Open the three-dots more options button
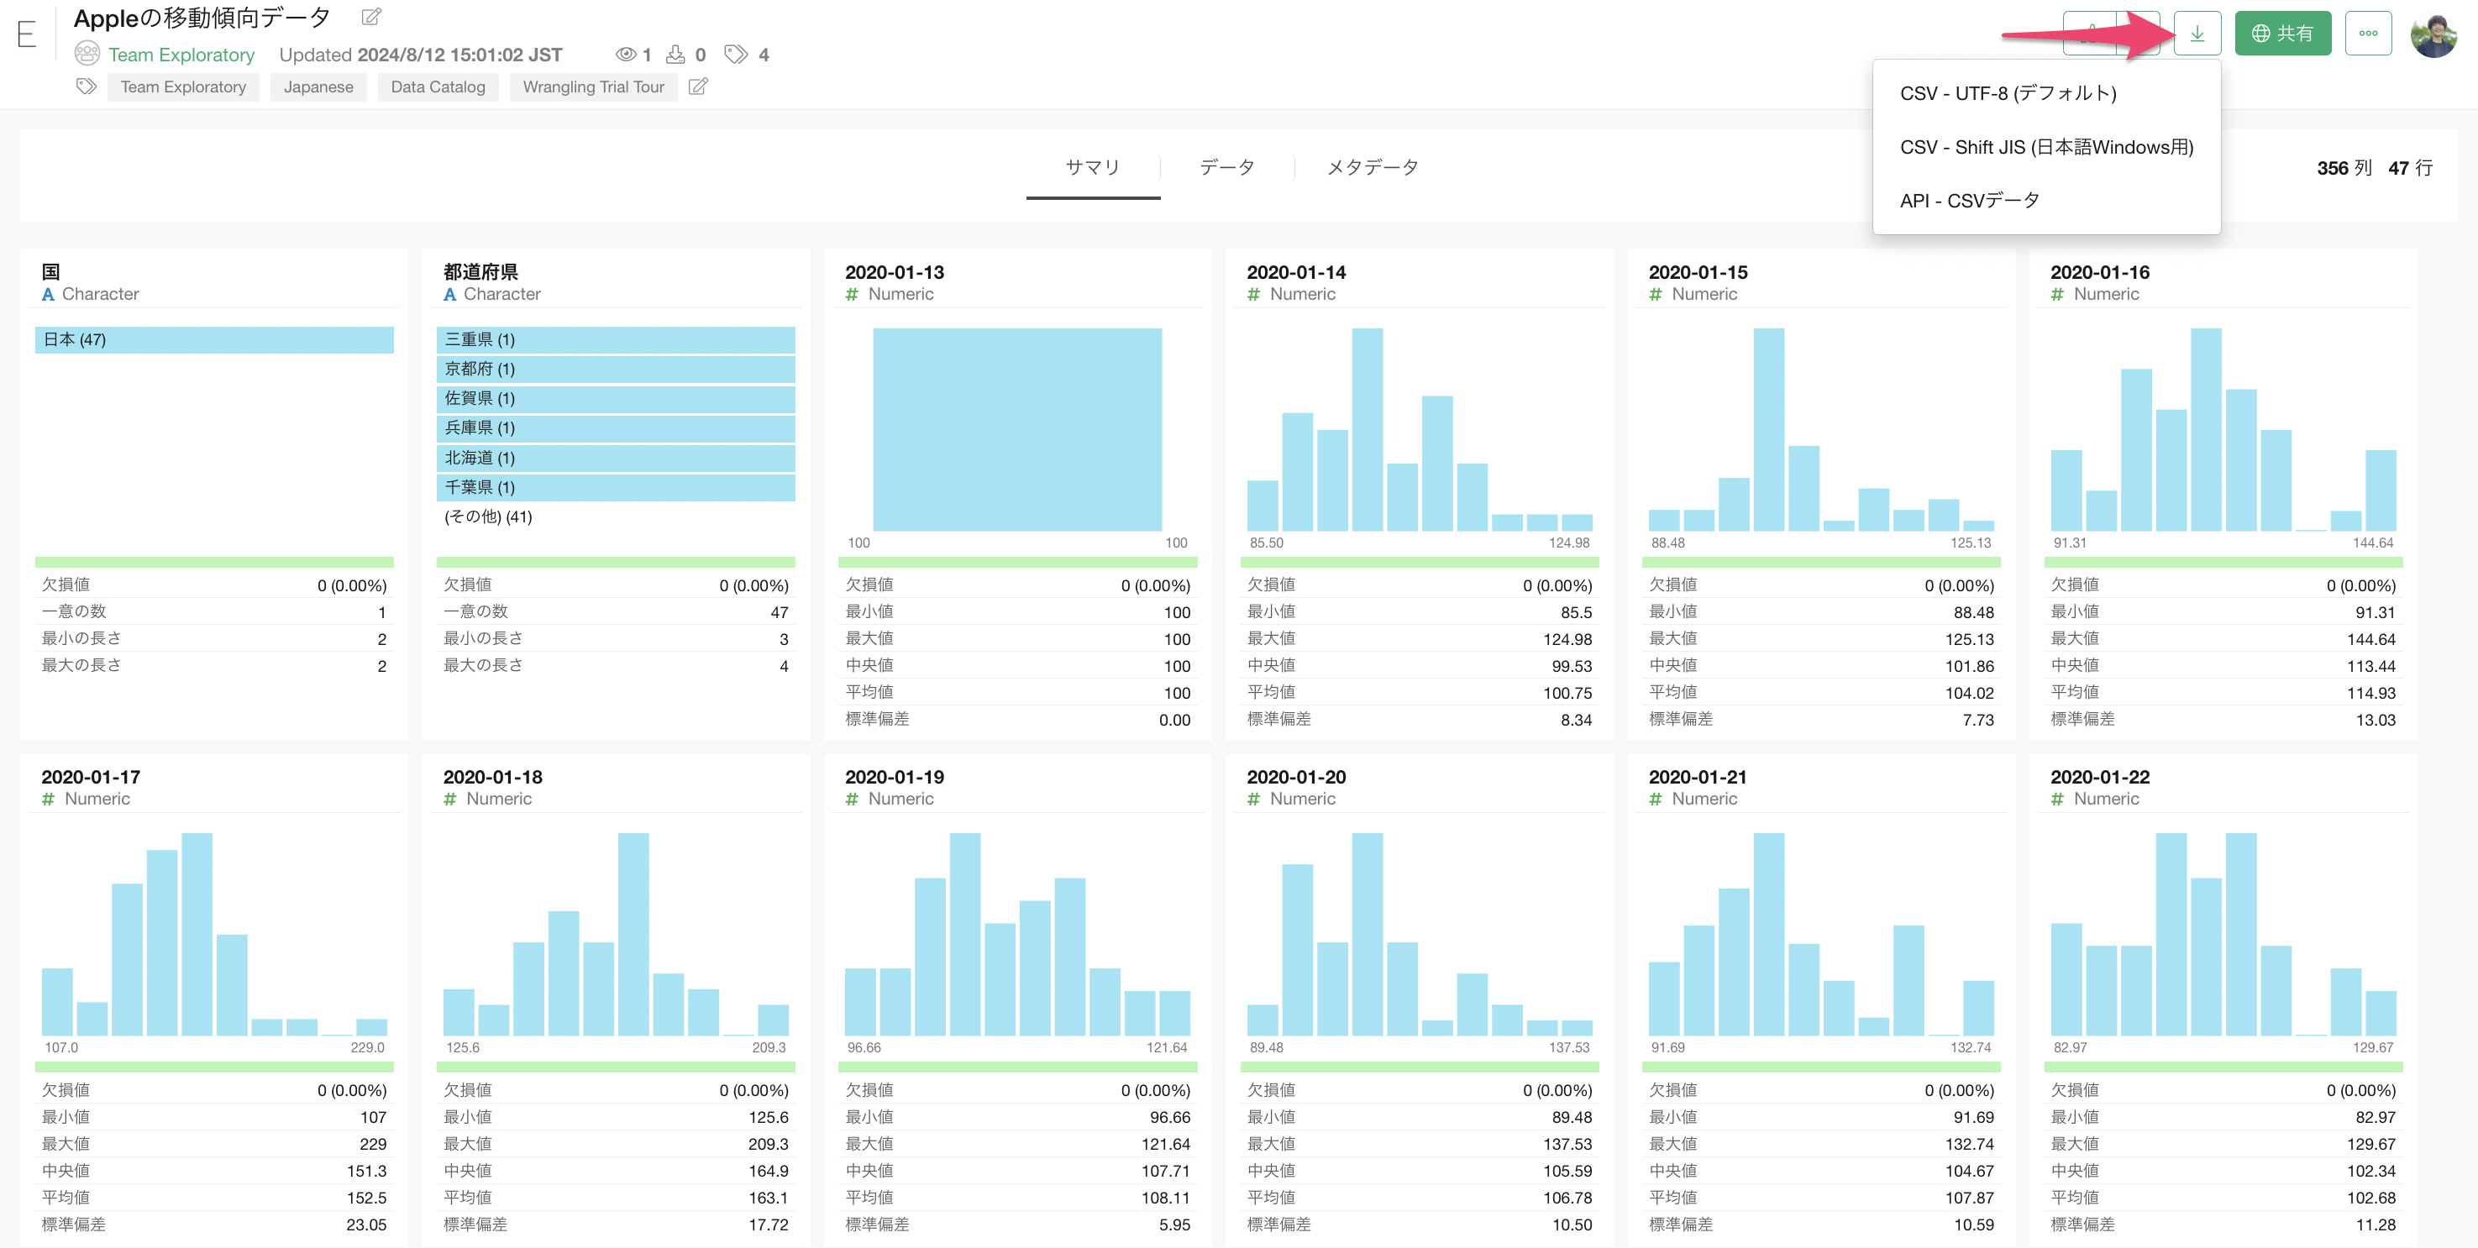 [x=2368, y=34]
